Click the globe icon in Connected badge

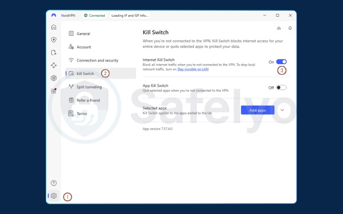(x=86, y=15)
